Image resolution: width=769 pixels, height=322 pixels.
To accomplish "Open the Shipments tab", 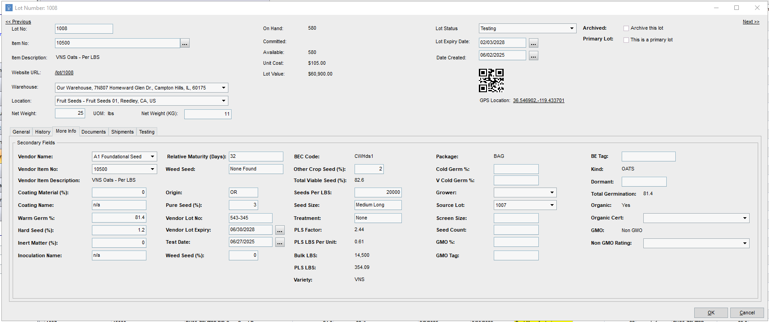I will point(123,132).
